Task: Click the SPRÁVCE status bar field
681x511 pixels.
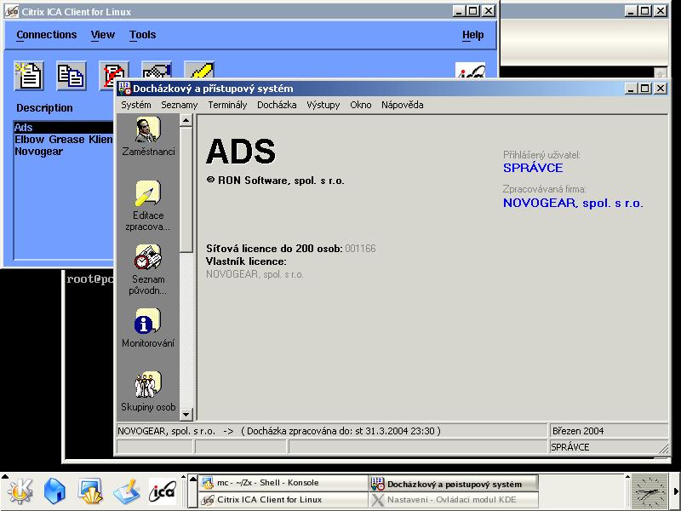Action: click(609, 447)
